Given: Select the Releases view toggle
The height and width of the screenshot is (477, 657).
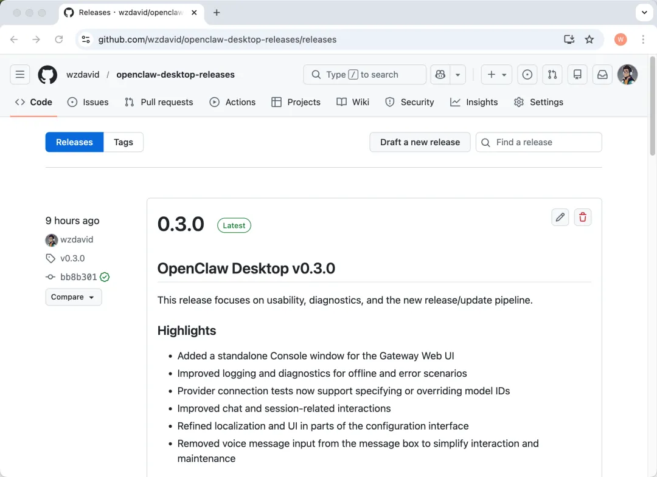Looking at the screenshot, I should pyautogui.click(x=74, y=142).
